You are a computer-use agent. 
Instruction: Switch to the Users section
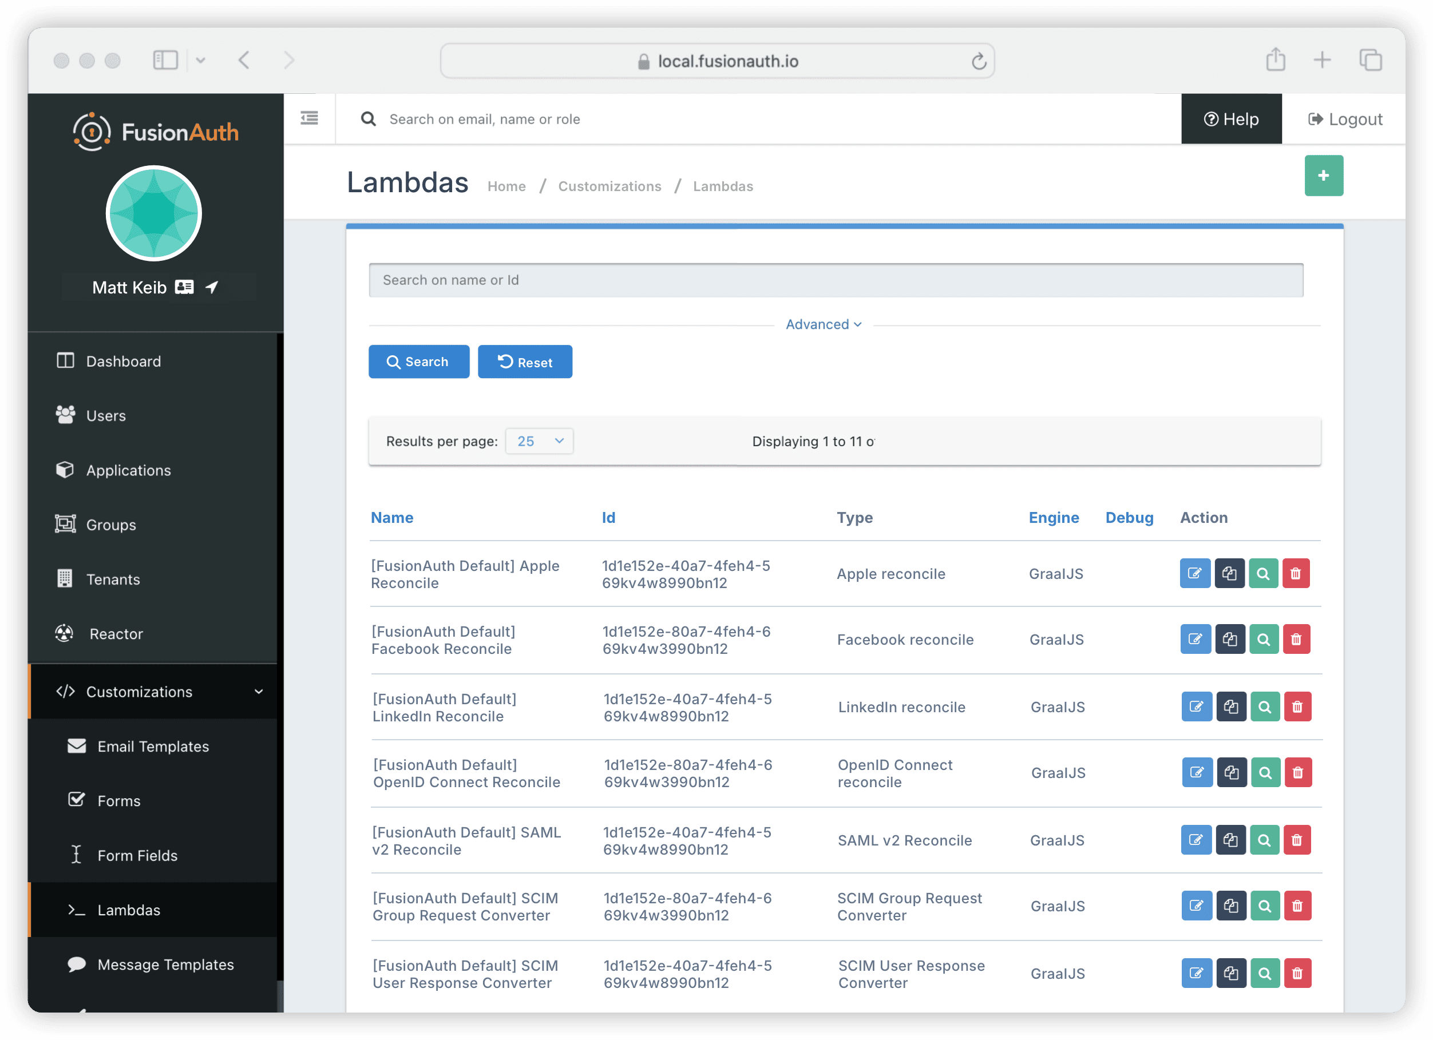pos(105,415)
